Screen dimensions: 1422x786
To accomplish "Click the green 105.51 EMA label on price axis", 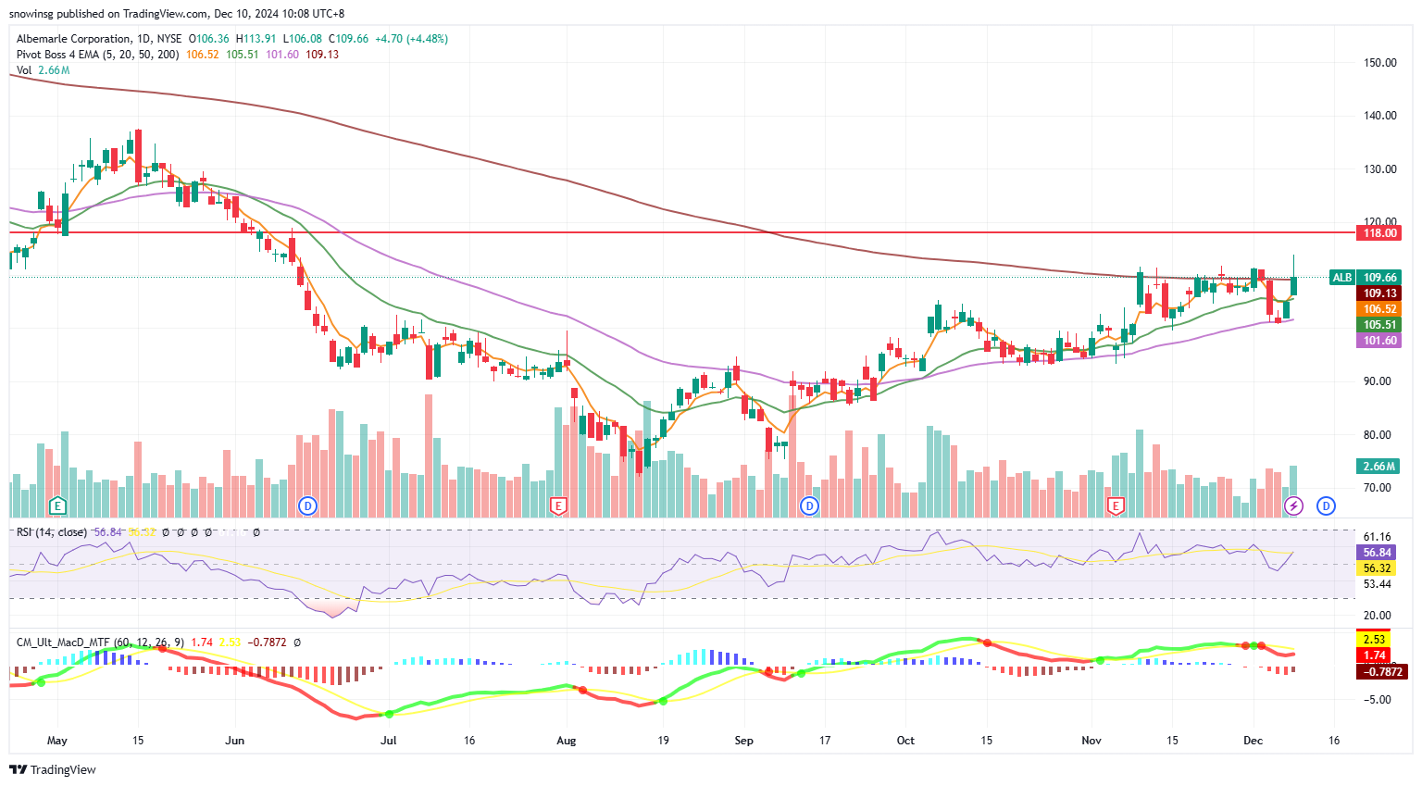I will coord(1379,325).
